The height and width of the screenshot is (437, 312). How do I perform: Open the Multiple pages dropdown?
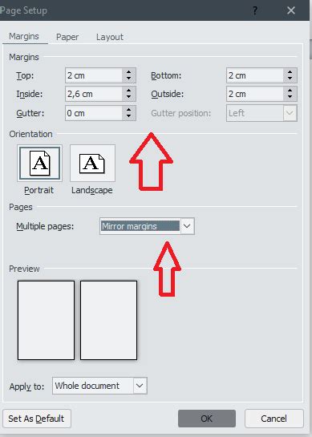coord(187,226)
